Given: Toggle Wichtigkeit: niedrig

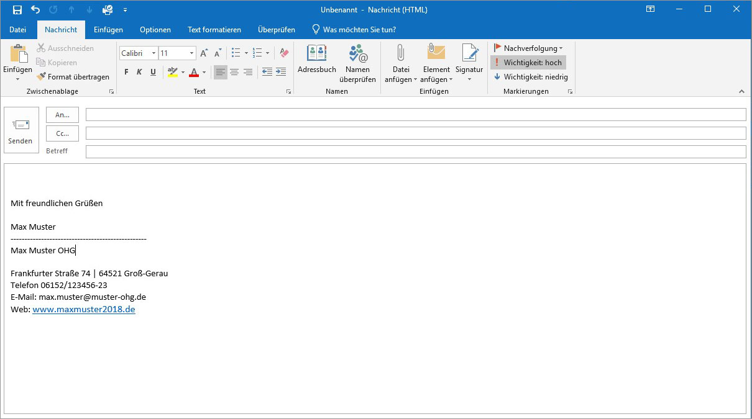Looking at the screenshot, I should [531, 77].
